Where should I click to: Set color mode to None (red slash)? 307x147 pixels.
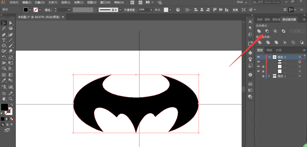12,119
